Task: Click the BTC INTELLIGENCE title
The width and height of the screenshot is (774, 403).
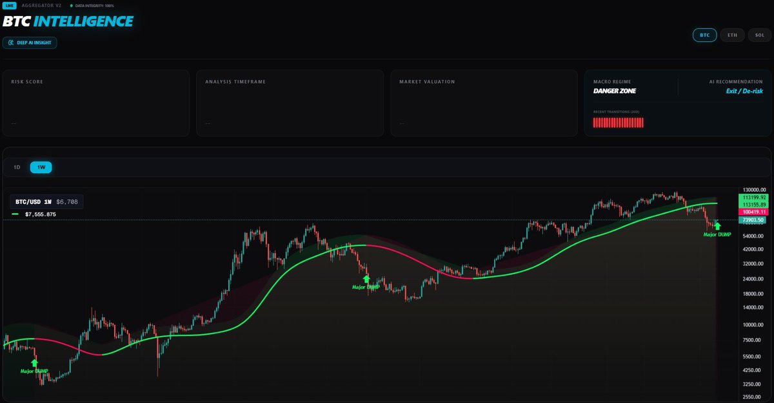Action: pos(68,21)
